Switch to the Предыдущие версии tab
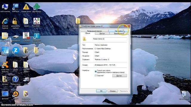191x107 pixels. coord(94,31)
